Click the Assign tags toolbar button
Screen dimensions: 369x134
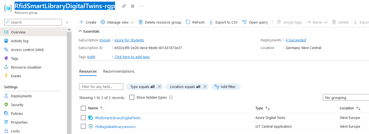(x=289, y=22)
